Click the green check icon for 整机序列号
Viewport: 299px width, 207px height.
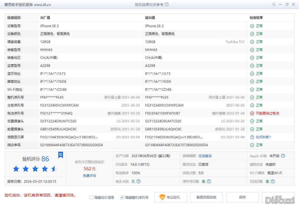pos(252,97)
